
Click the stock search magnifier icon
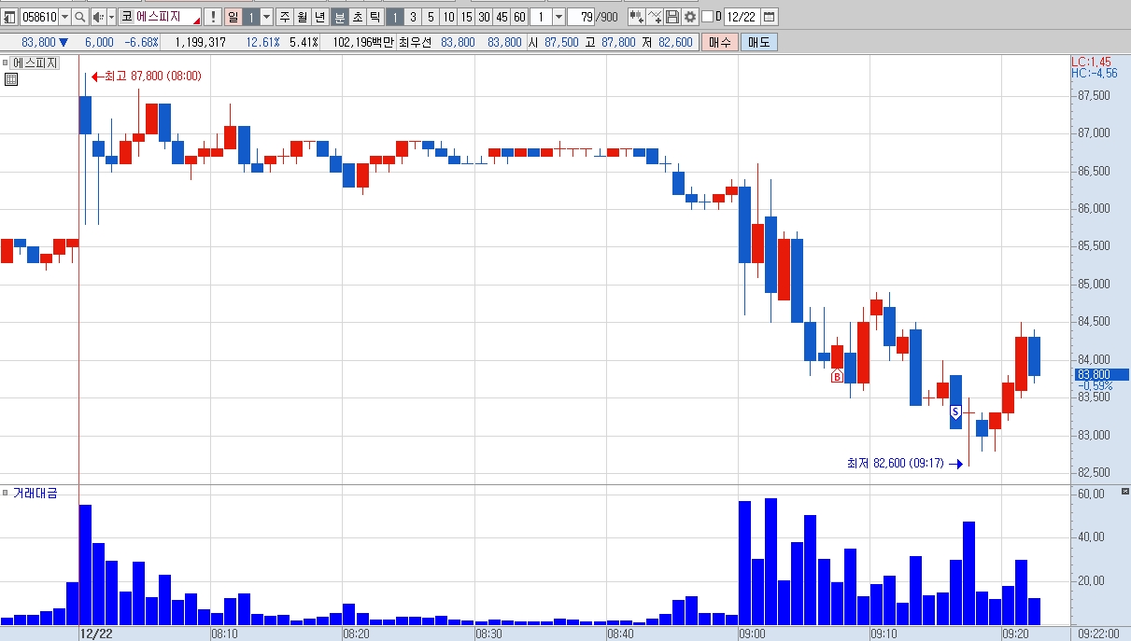tap(79, 17)
